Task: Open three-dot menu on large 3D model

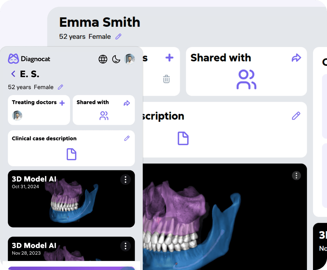Action: (296, 176)
